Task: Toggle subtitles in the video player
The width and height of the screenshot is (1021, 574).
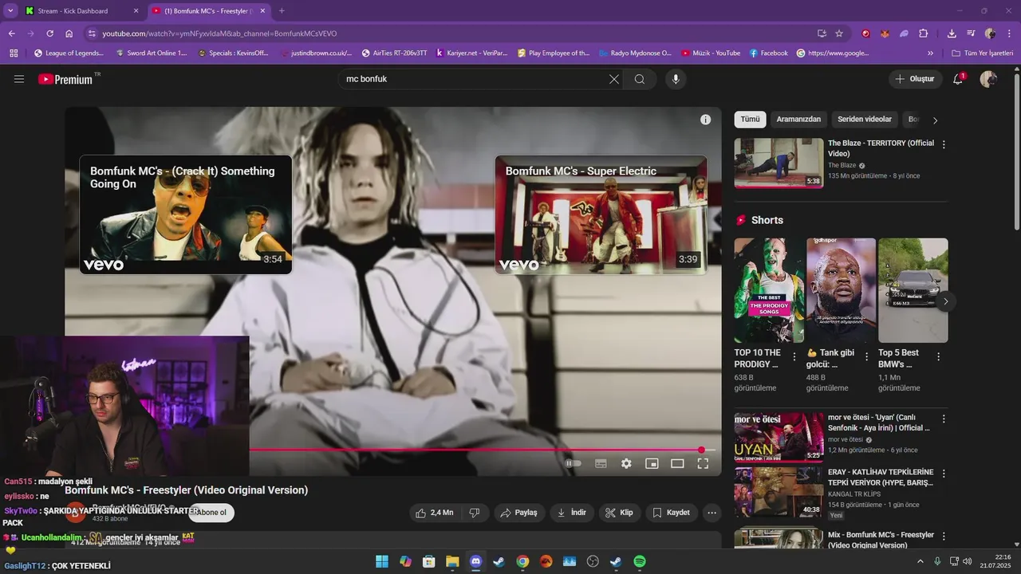Action: click(601, 463)
